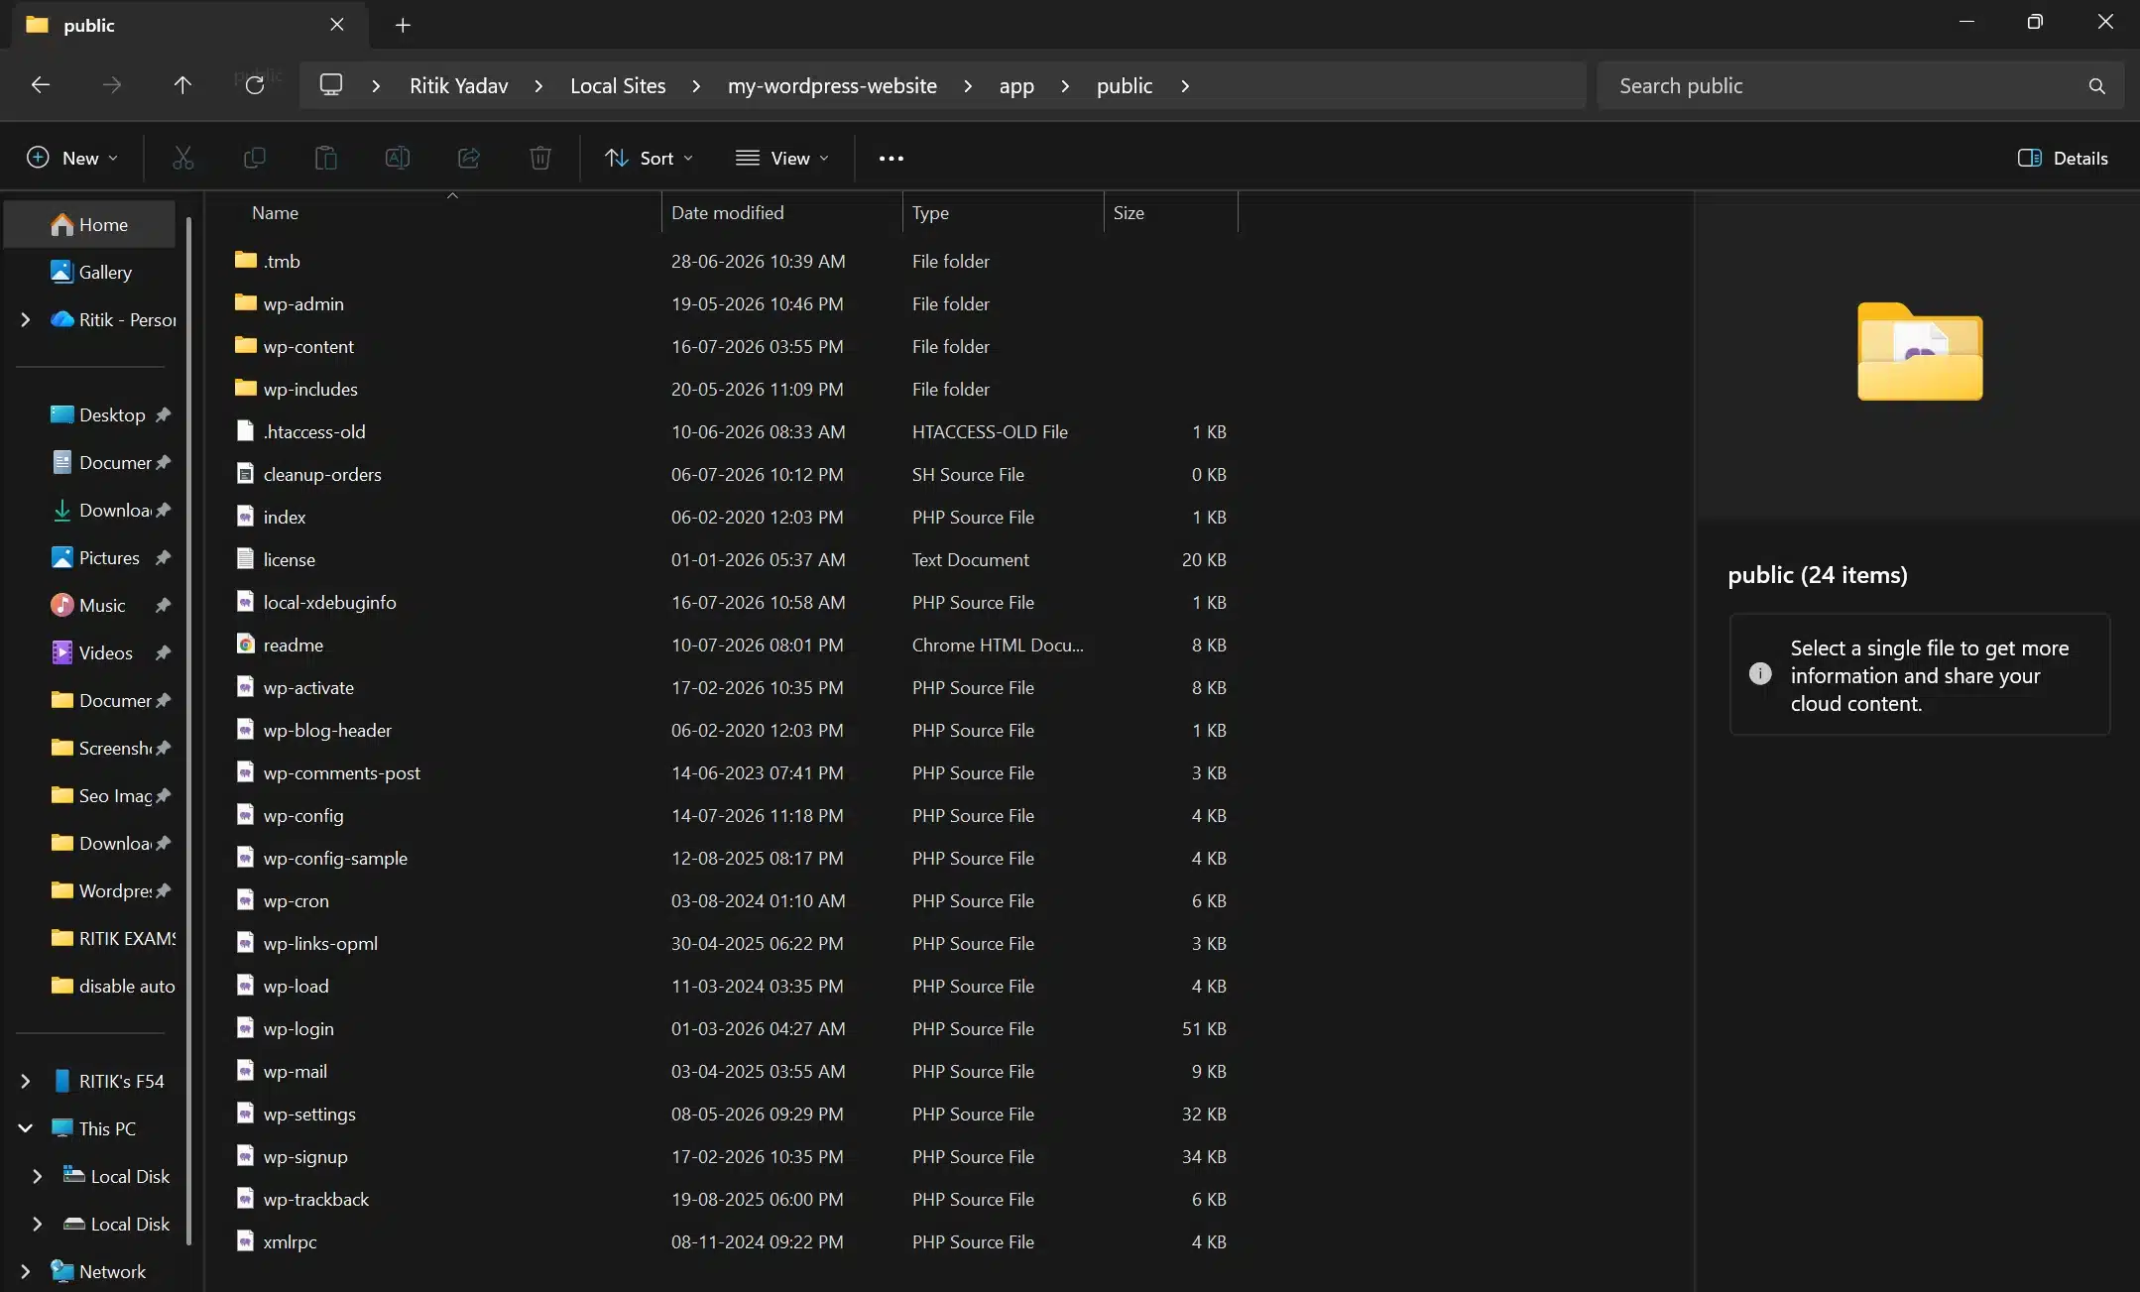Select the .tmb folder icon
The height and width of the screenshot is (1292, 2140).
tap(246, 261)
